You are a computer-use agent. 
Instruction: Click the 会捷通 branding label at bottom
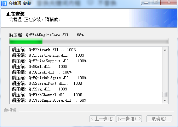pos(10,110)
